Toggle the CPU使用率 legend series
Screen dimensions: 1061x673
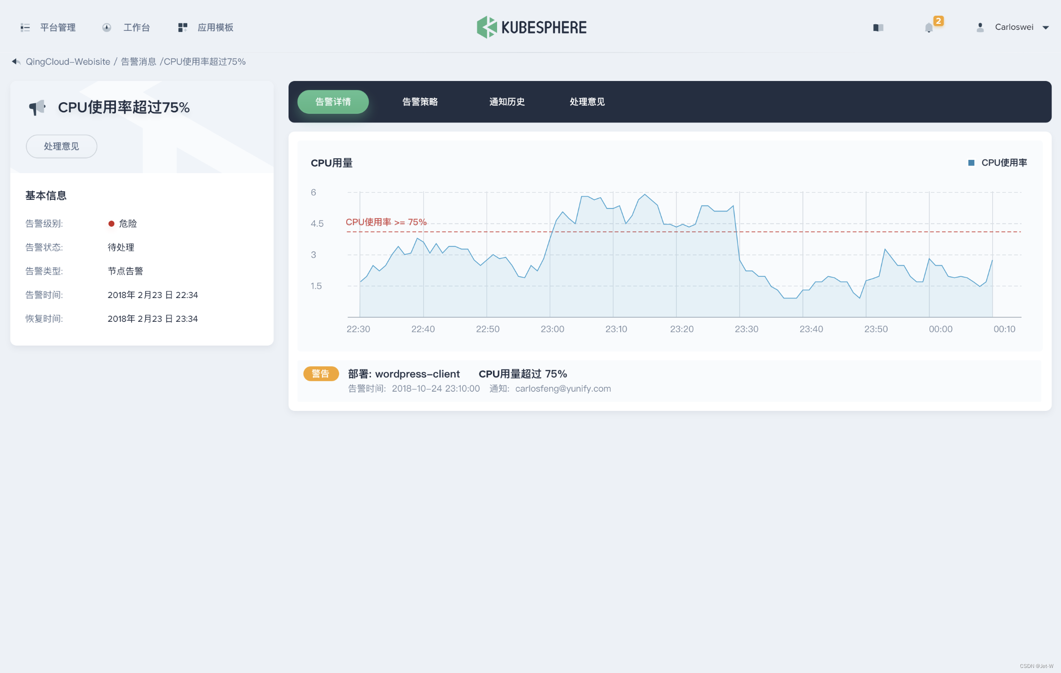(998, 163)
